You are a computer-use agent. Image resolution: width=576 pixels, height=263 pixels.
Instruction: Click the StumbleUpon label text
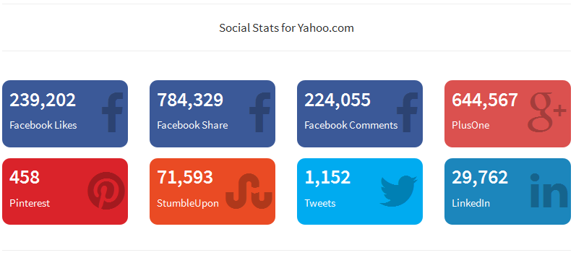coord(188,203)
